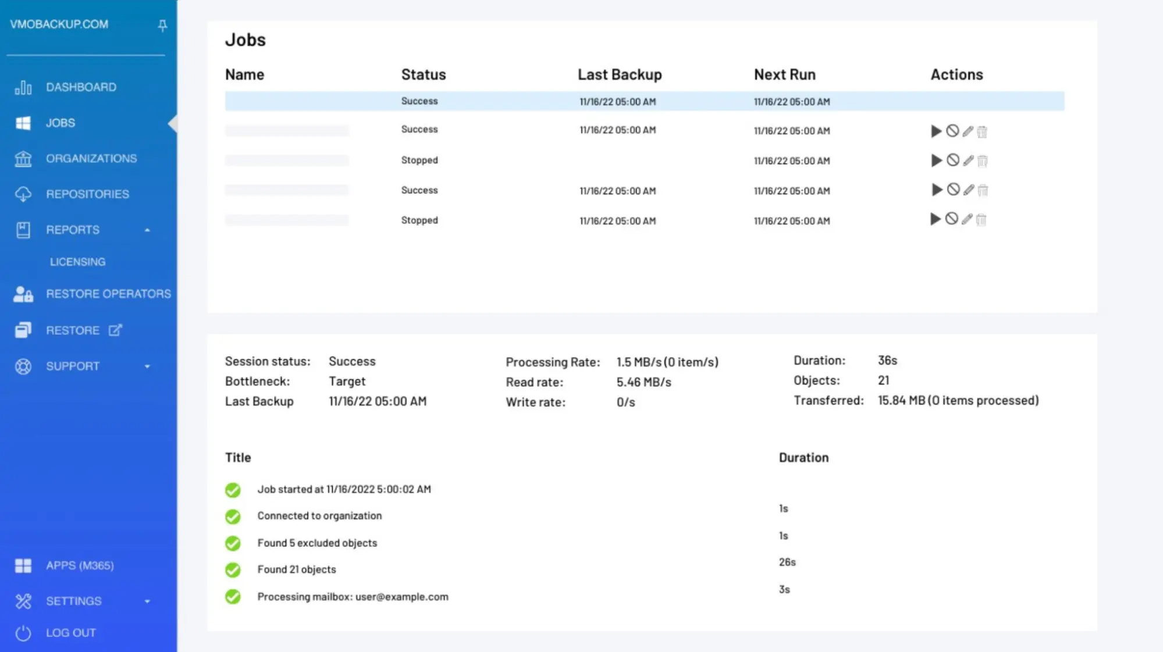Sort by the Last Backup column header
This screenshot has width=1163, height=652.
pyautogui.click(x=620, y=74)
